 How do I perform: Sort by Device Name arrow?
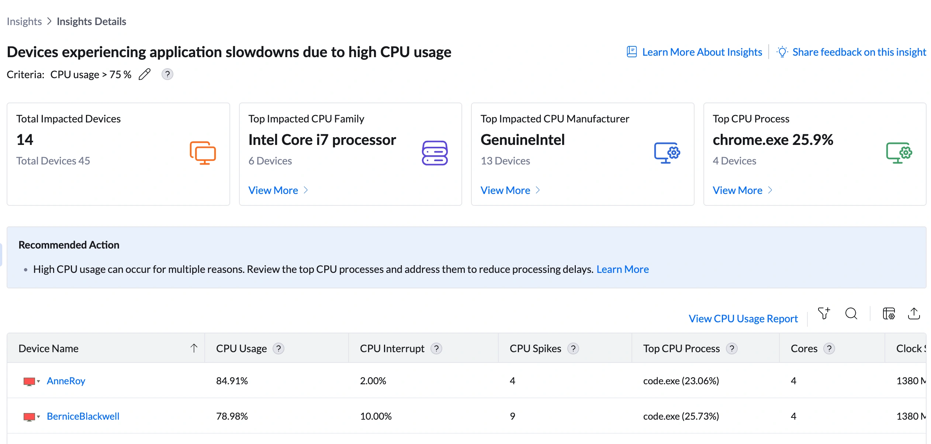coord(194,348)
